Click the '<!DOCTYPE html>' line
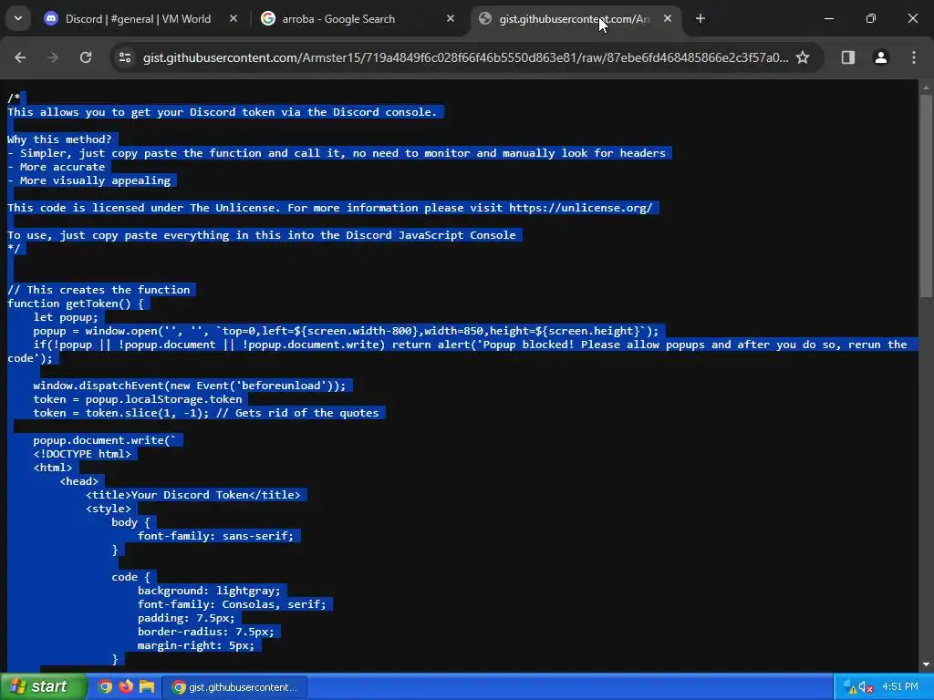The image size is (934, 700). click(82, 454)
